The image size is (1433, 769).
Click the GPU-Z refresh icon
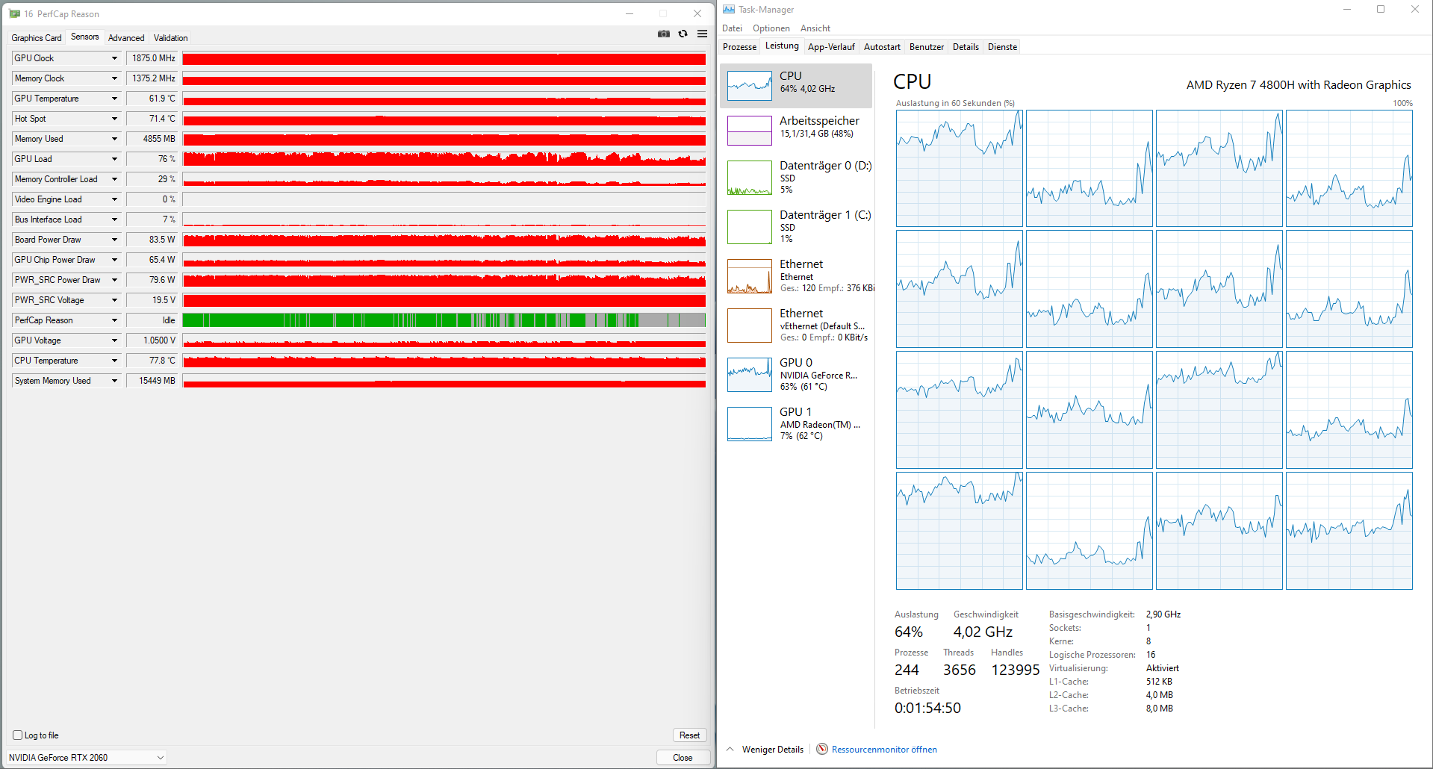(x=683, y=34)
